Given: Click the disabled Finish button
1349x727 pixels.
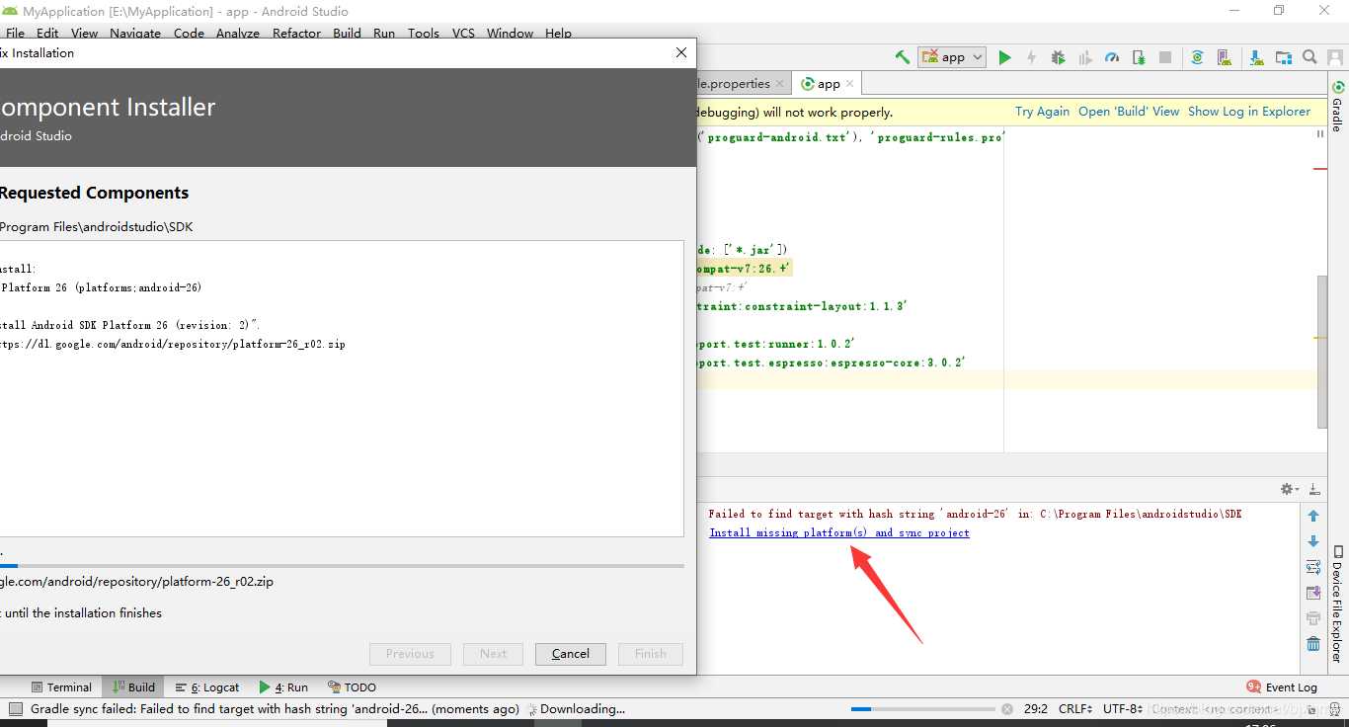Looking at the screenshot, I should [x=651, y=654].
